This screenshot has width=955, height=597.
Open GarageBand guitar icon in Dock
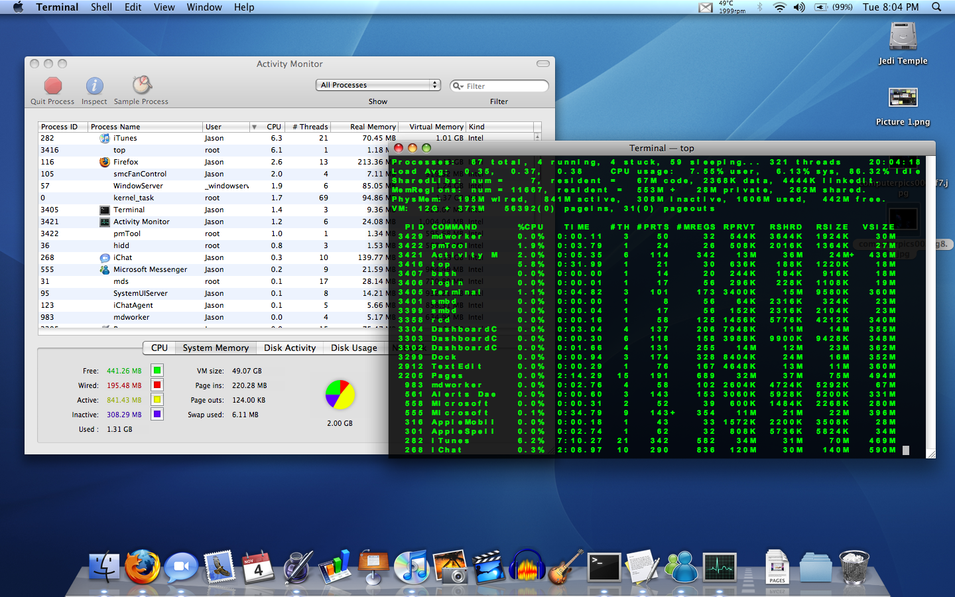coord(566,567)
